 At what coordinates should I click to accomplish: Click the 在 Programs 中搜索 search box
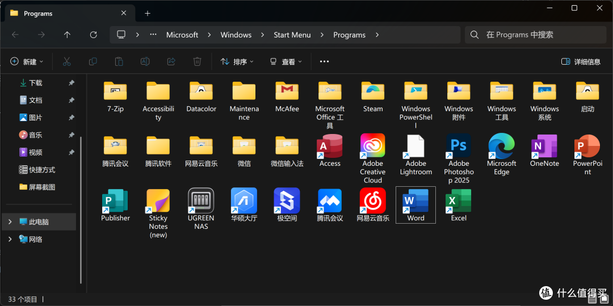tap(536, 35)
